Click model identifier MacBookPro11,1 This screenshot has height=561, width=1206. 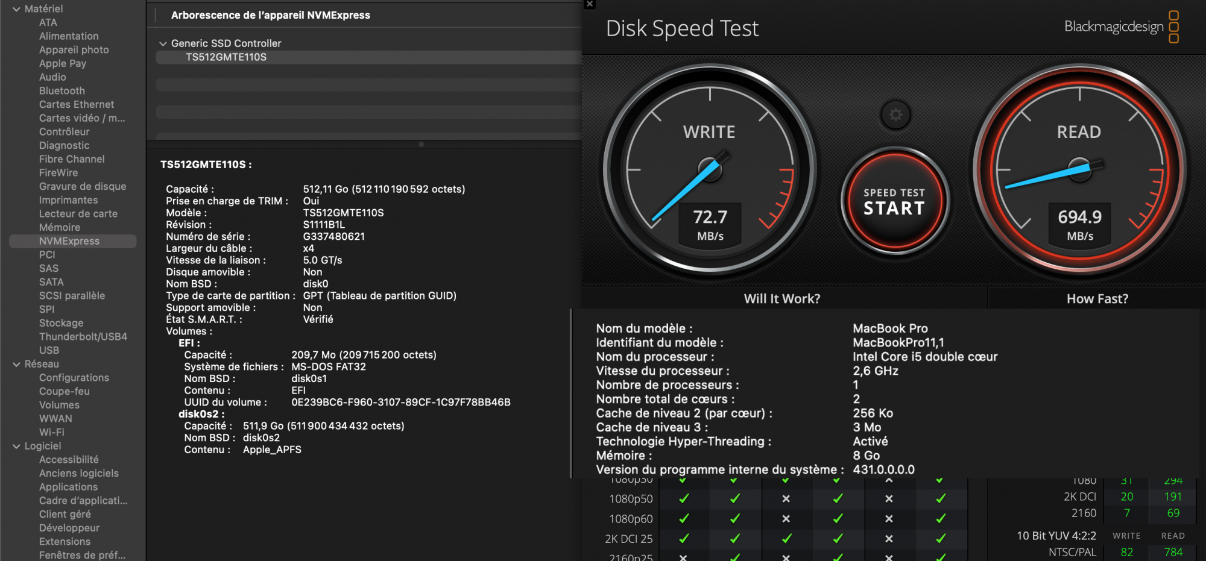(x=898, y=342)
